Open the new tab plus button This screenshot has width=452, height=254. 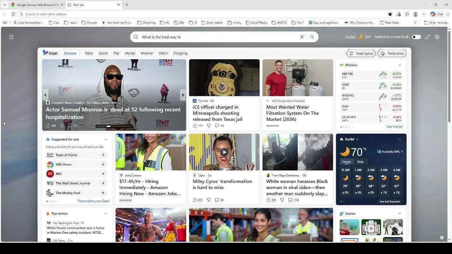pos(127,5)
